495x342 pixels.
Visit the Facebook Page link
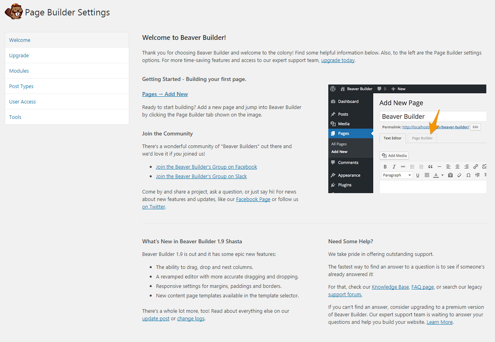pyautogui.click(x=253, y=199)
